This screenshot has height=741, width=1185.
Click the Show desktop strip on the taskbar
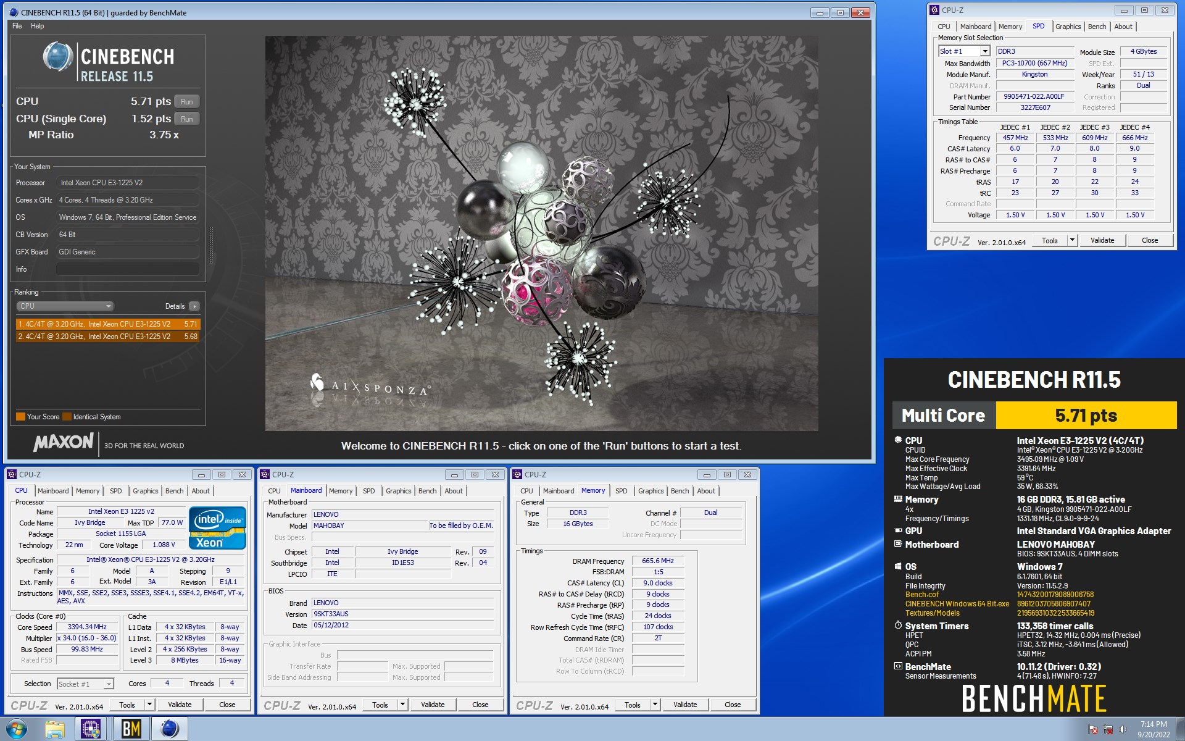(1180, 729)
